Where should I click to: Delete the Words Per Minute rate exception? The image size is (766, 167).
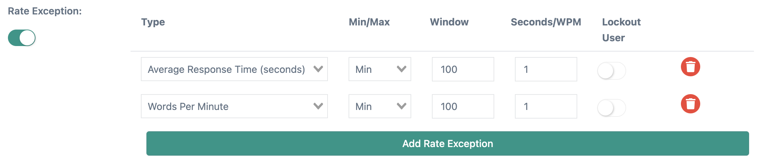pyautogui.click(x=690, y=104)
